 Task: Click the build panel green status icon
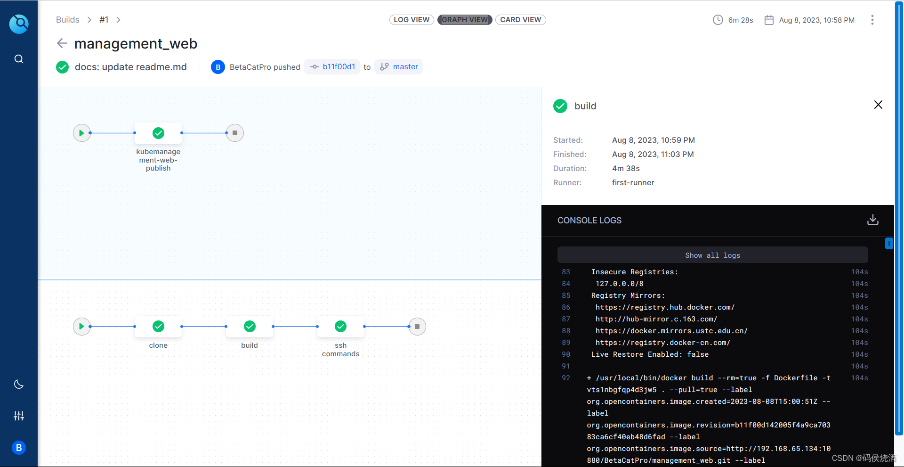(560, 106)
